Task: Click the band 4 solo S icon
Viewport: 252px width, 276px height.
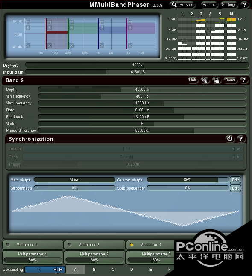Action: click(102, 28)
